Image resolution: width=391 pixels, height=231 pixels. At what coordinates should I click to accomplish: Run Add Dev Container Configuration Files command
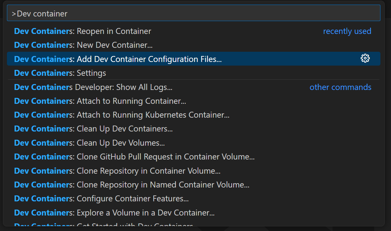(x=118, y=59)
